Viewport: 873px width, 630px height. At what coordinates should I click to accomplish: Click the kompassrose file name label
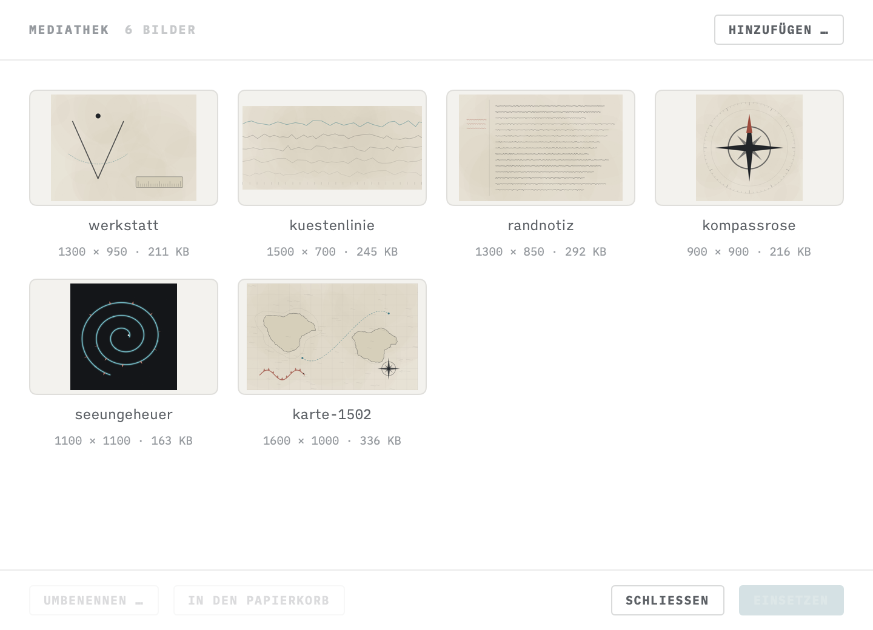pos(749,225)
